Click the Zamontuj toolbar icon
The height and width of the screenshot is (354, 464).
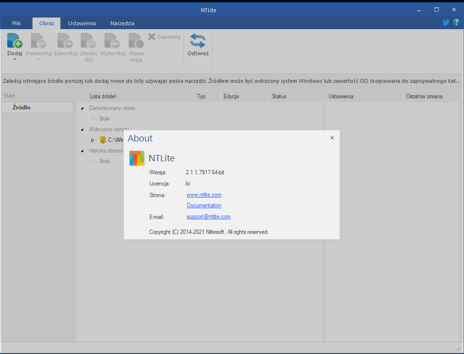[65, 41]
